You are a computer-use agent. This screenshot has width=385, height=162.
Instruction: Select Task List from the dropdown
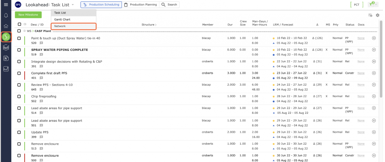(x=74, y=13)
